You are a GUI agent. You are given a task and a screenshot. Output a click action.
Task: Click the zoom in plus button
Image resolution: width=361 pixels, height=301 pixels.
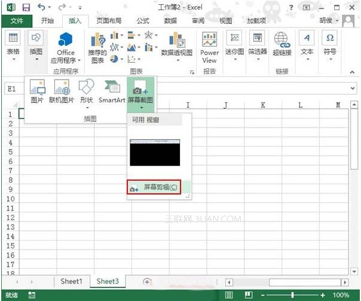323,295
